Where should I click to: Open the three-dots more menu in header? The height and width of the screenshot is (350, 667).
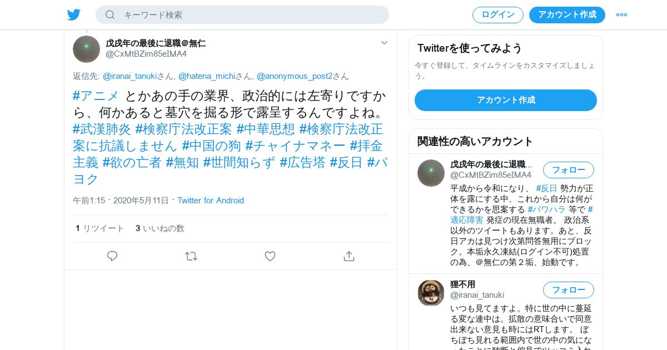(x=621, y=15)
